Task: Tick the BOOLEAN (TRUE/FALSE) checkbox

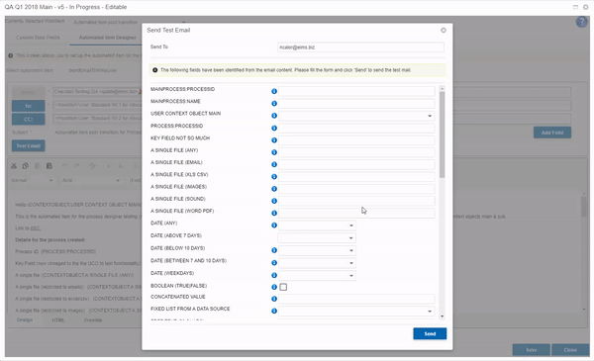Action: (x=283, y=287)
